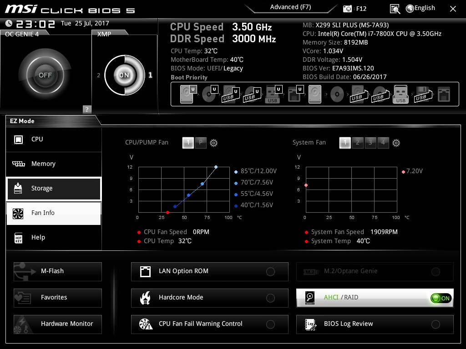Image resolution: width=466 pixels, height=349 pixels.
Task: Select the legacy USB hard disk boot device
Action: [359, 94]
